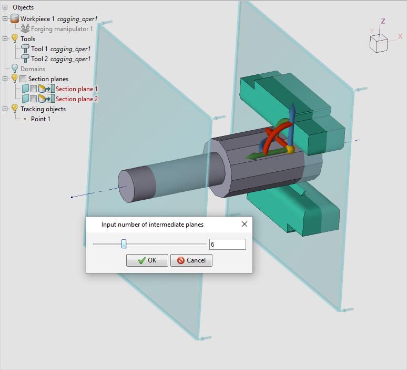Confirm with the OK button

click(x=147, y=260)
